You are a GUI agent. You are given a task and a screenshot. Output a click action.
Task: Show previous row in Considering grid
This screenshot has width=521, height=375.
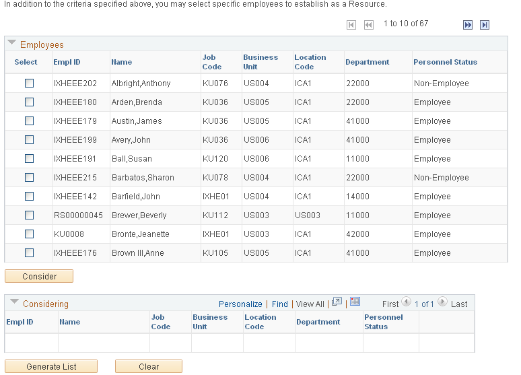(406, 302)
